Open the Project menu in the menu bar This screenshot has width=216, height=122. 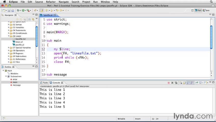point(86,2)
